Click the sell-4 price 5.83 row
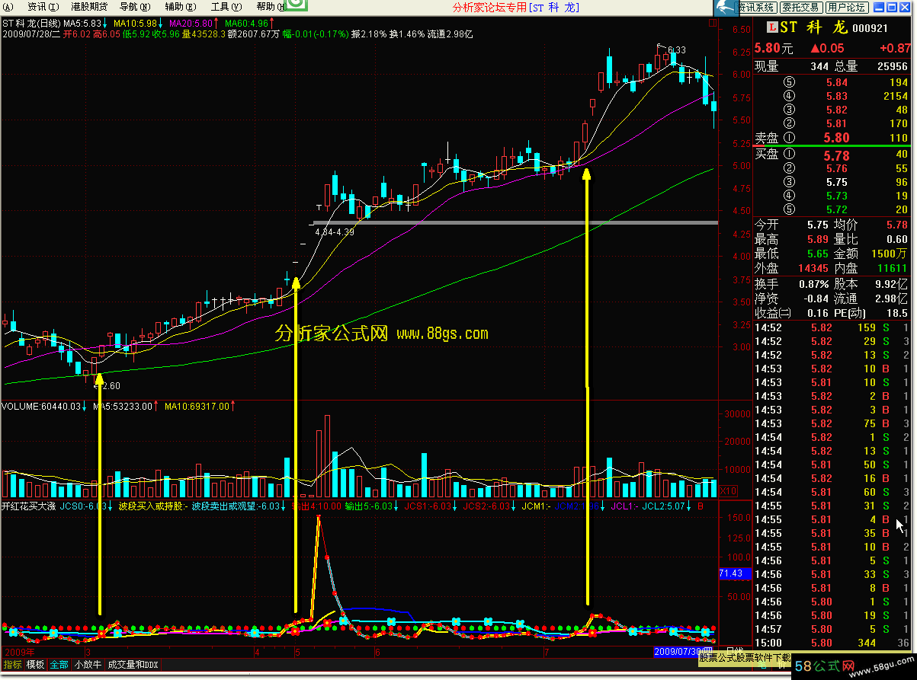This screenshot has width=917, height=680. tap(833, 96)
